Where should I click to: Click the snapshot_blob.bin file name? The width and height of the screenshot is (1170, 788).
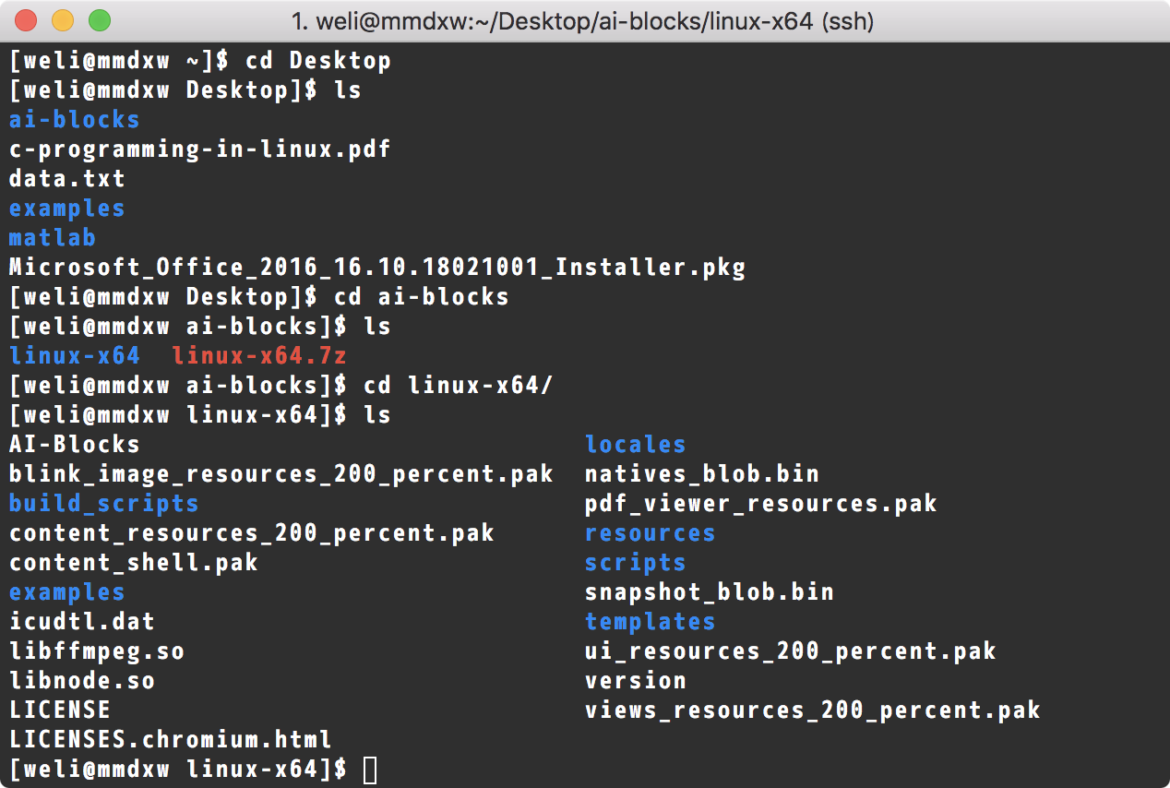710,591
